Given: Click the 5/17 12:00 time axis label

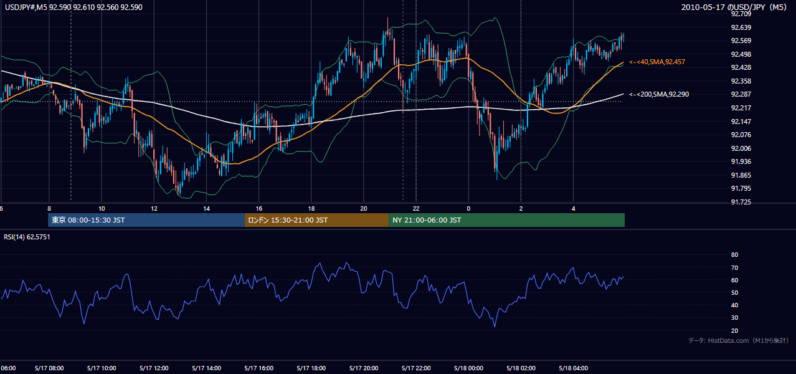Looking at the screenshot, I should [154, 368].
